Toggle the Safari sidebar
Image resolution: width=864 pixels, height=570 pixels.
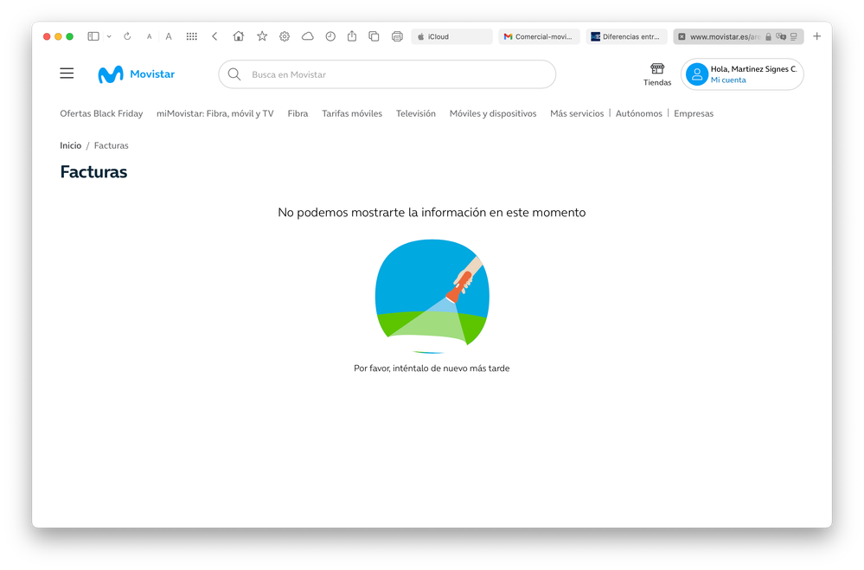tap(93, 36)
